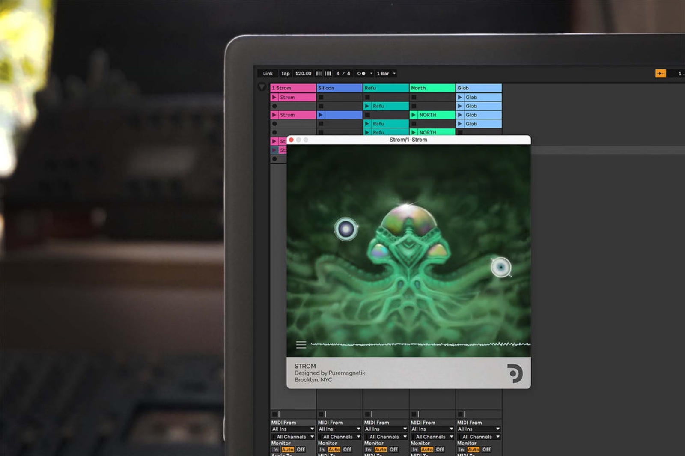Set Glob track Monitor to Off
685x456 pixels.
(486, 450)
